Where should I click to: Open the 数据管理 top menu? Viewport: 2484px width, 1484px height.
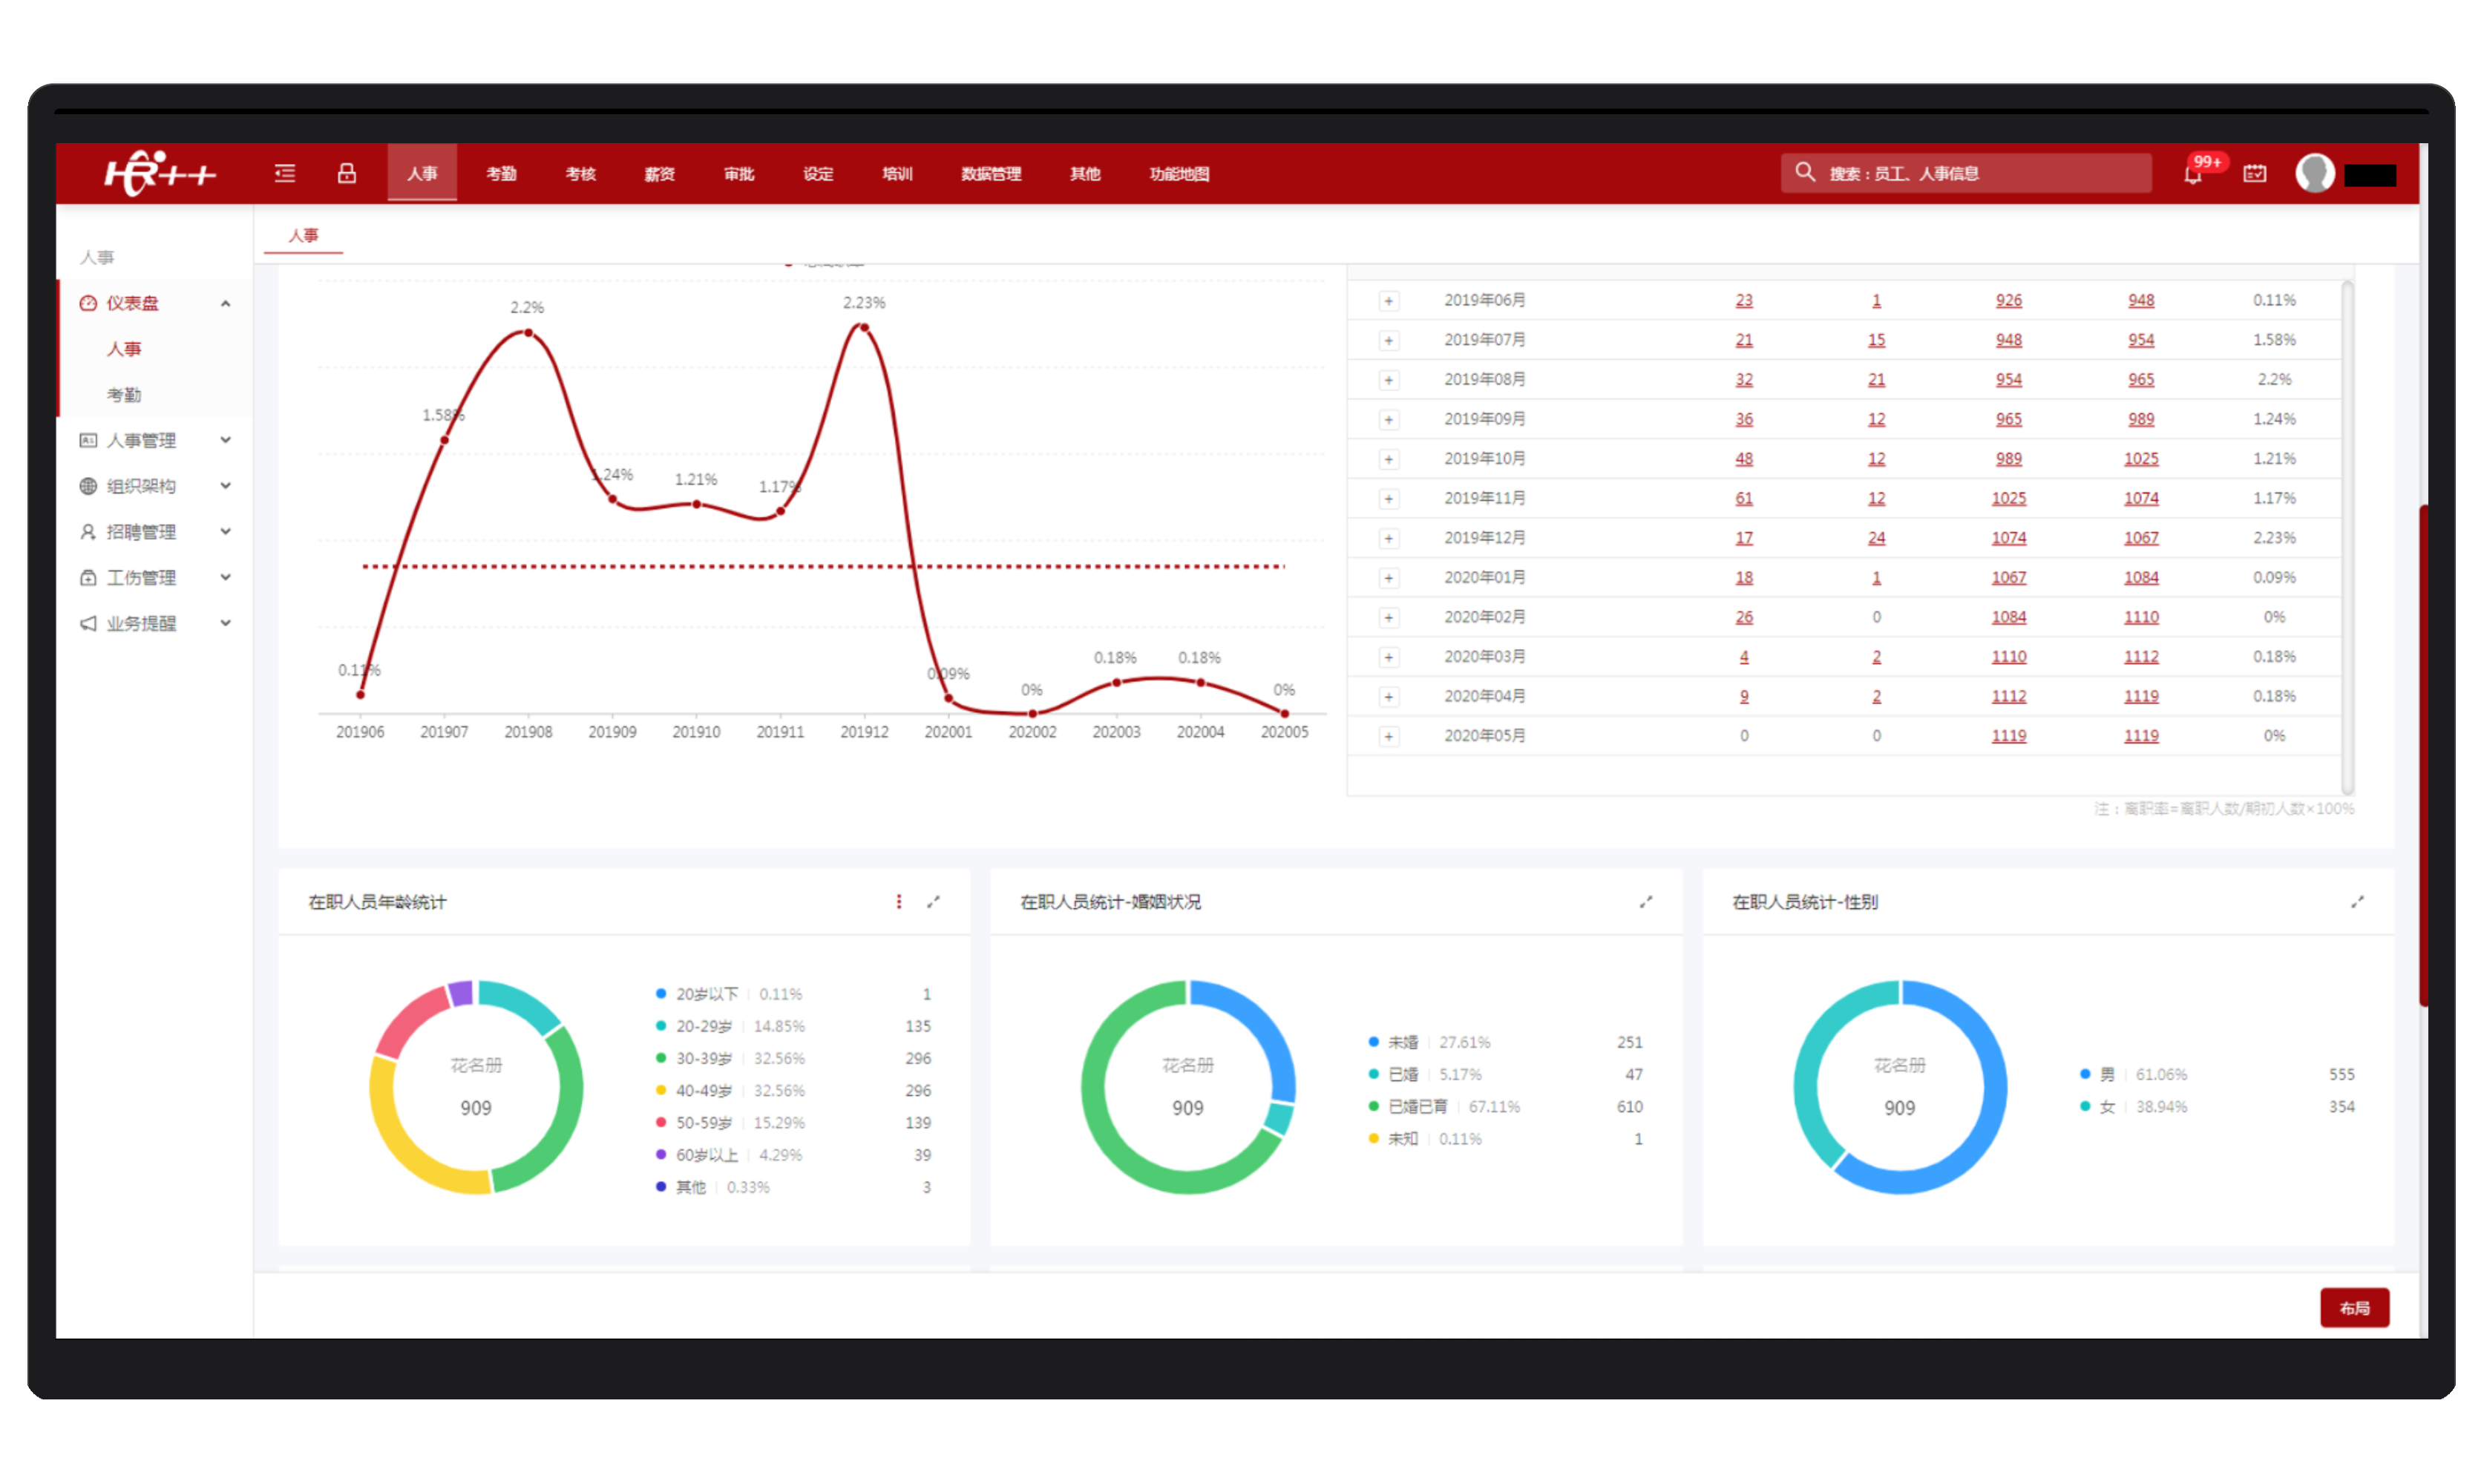(991, 174)
